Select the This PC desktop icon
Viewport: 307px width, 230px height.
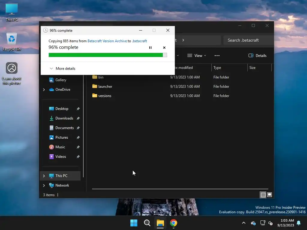[x=12, y=13]
